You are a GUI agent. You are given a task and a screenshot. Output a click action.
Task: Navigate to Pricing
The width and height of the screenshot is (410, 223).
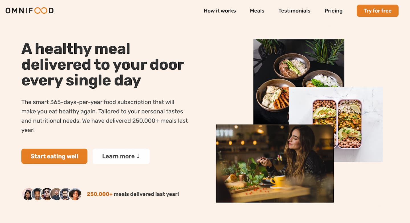pyautogui.click(x=333, y=11)
